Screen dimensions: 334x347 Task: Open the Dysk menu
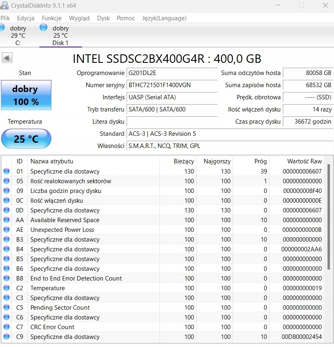[103, 18]
